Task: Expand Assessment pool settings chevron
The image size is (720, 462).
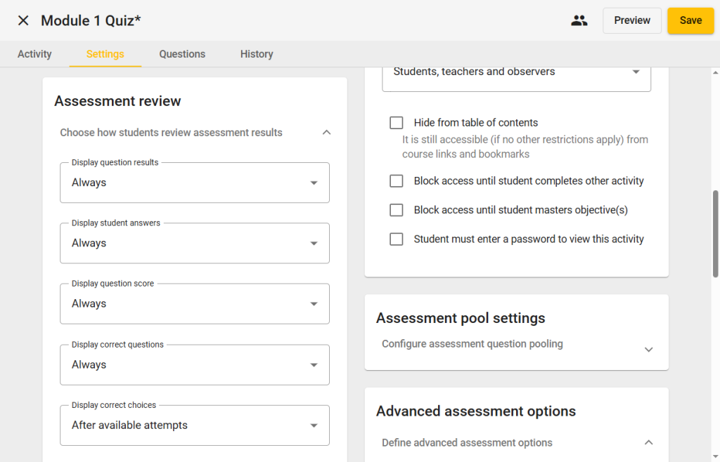Action: pos(648,349)
